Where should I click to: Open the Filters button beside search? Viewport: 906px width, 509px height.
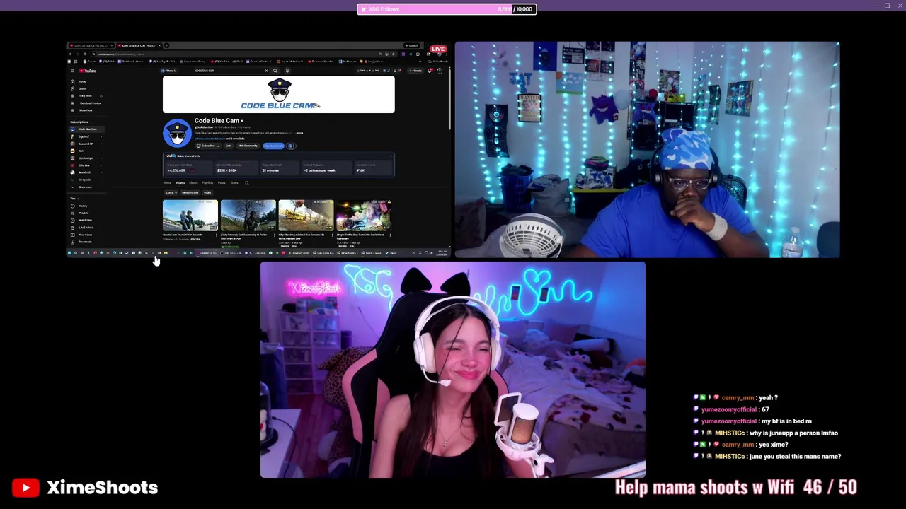tap(171, 71)
